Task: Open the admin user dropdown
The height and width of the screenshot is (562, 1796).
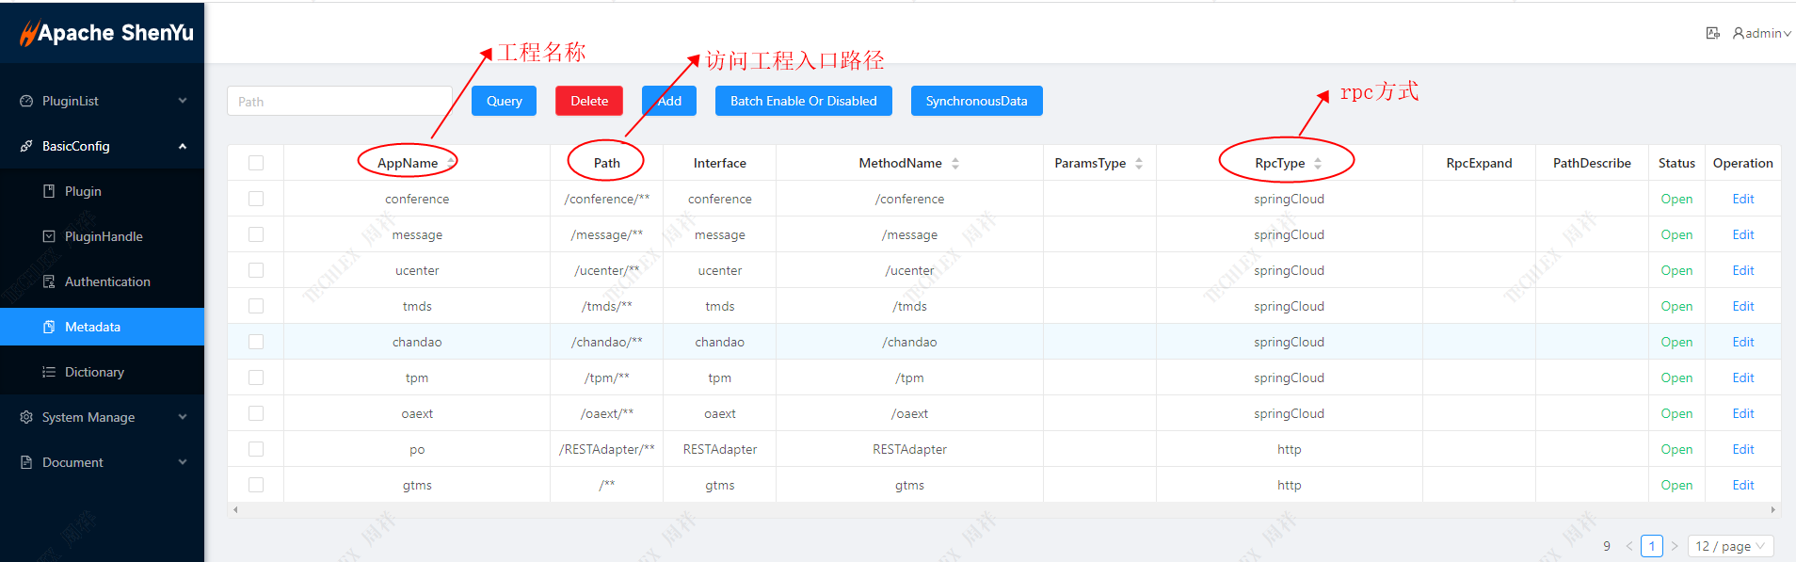Action: click(x=1762, y=33)
